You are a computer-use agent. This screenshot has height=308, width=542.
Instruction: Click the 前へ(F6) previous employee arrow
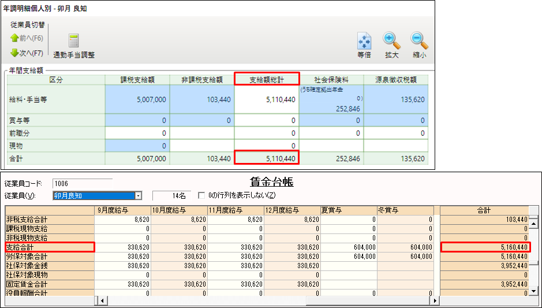tap(16, 38)
